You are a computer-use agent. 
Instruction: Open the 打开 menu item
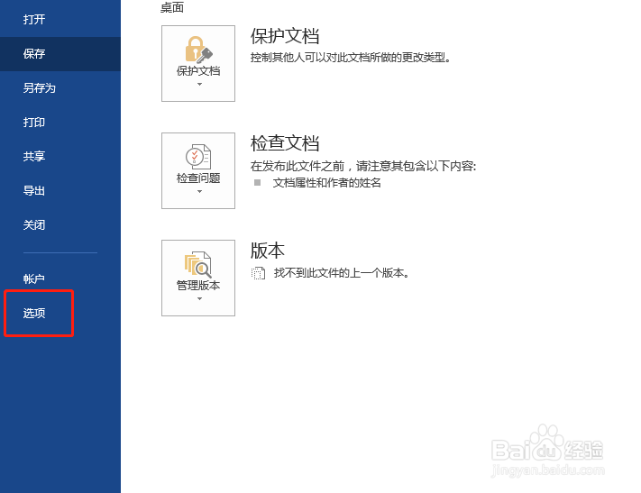coord(60,19)
